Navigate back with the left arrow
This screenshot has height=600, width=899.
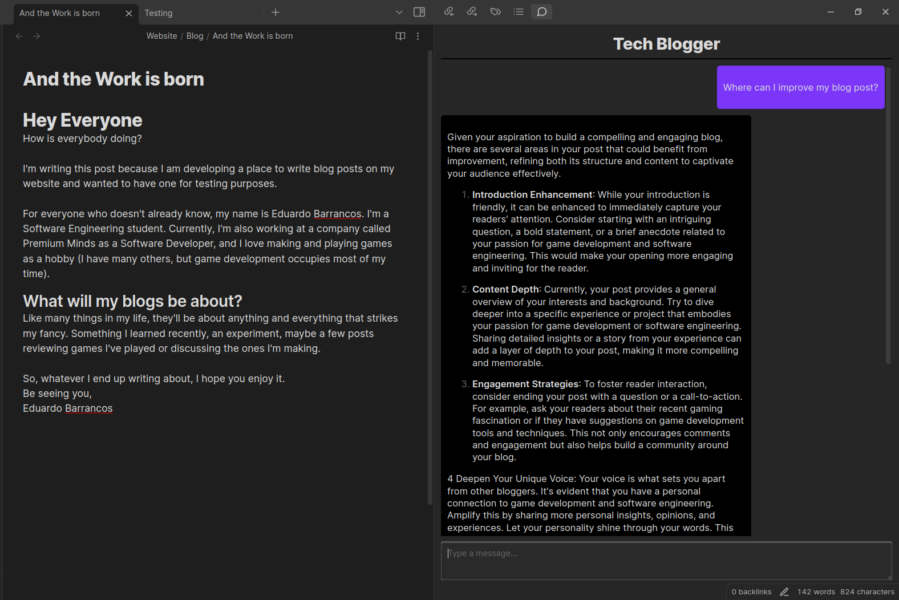coord(19,36)
